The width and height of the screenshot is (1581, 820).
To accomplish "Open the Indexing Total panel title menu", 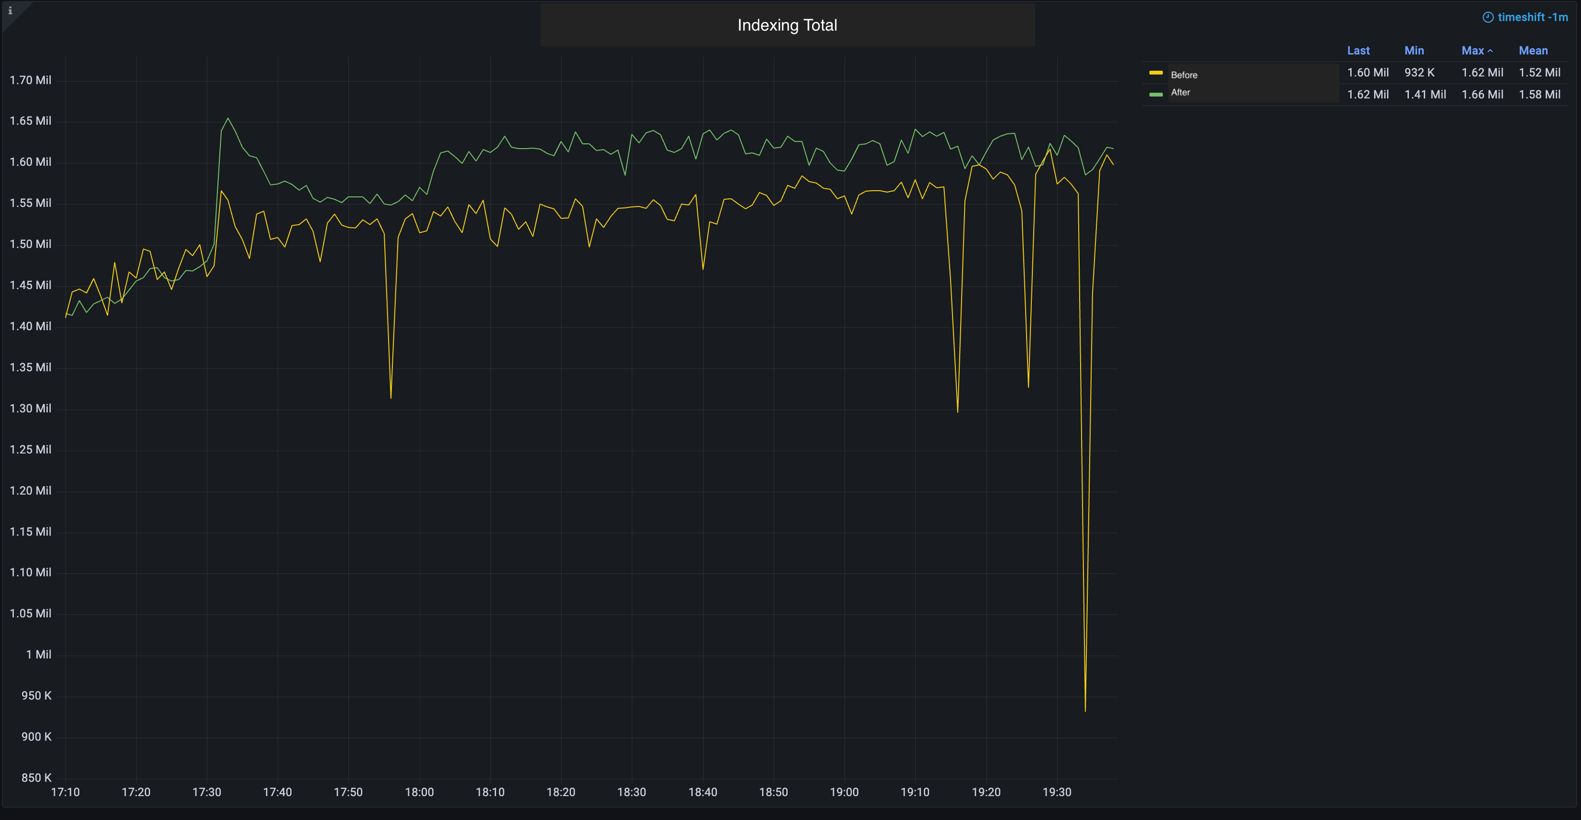I will point(787,25).
